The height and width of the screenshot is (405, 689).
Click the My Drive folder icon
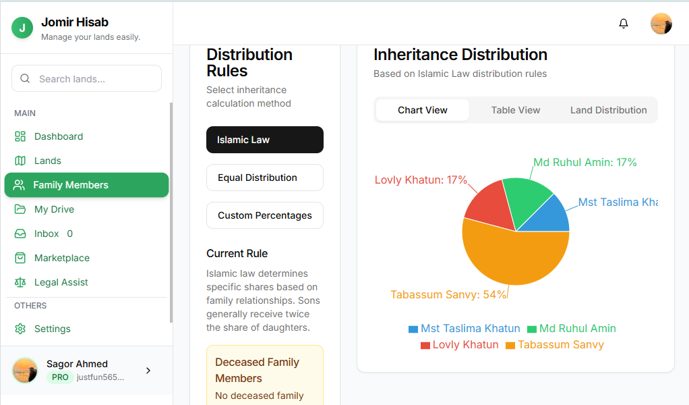click(20, 209)
